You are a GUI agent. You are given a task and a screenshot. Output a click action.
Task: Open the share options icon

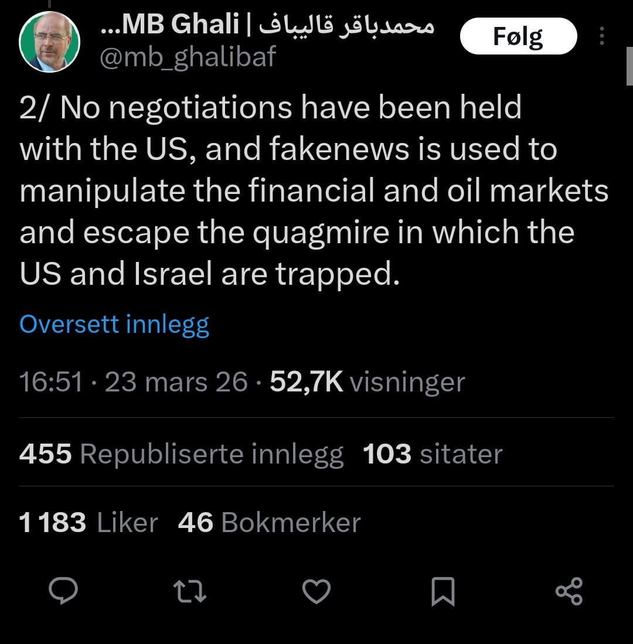pos(569,591)
